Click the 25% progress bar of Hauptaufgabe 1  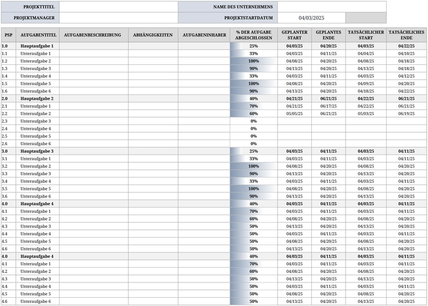pos(253,46)
